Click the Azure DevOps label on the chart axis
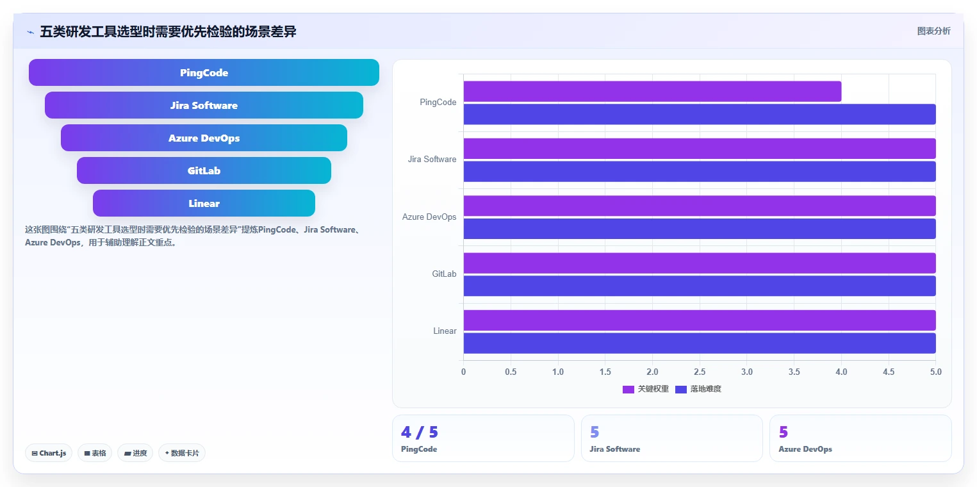This screenshot has width=977, height=487. [x=429, y=217]
